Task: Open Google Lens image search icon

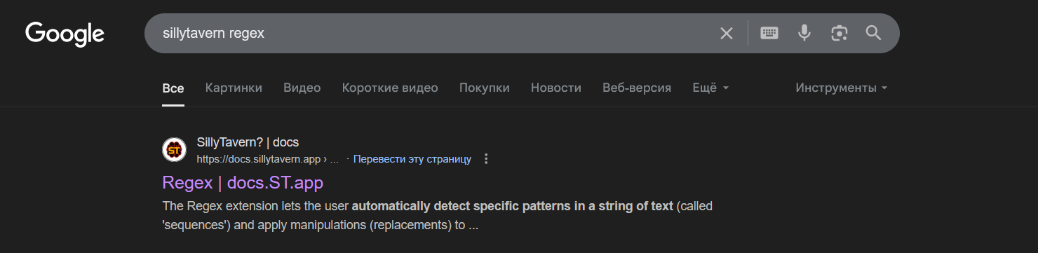Action: [x=839, y=33]
